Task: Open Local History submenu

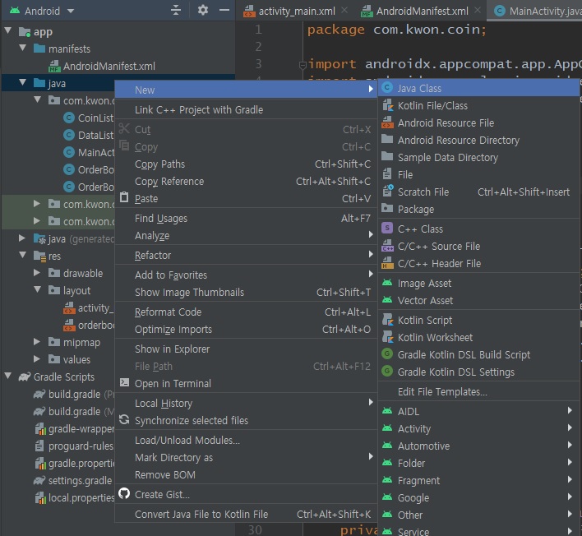Action: [x=246, y=403]
